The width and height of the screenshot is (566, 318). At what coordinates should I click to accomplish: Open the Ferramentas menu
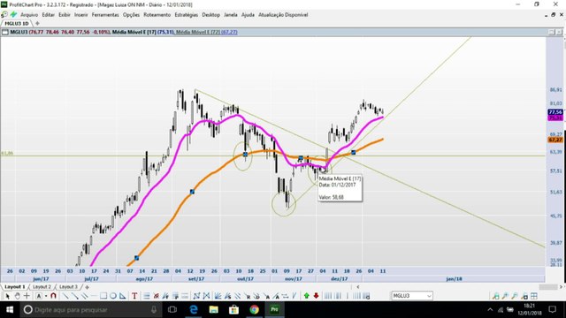[x=105, y=15]
